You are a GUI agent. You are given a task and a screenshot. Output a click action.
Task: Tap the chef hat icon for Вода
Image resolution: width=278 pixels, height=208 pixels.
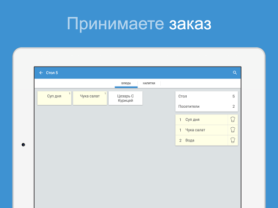pos(233,140)
